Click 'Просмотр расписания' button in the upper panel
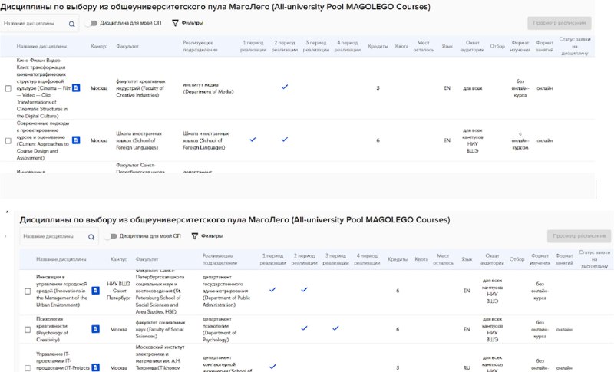This screenshot has height=372, width=614. click(x=560, y=23)
